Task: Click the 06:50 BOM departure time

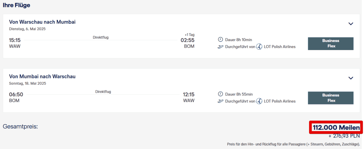Action: point(16,95)
